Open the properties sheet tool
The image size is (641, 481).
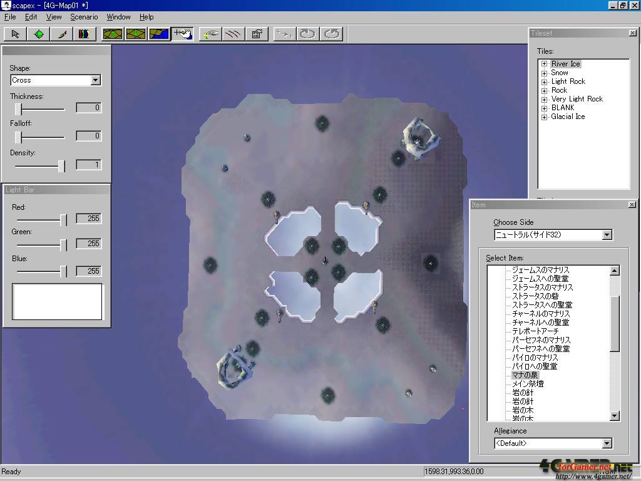(x=257, y=34)
